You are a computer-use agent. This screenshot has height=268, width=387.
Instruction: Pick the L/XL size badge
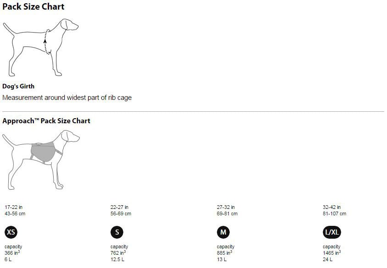332,232
